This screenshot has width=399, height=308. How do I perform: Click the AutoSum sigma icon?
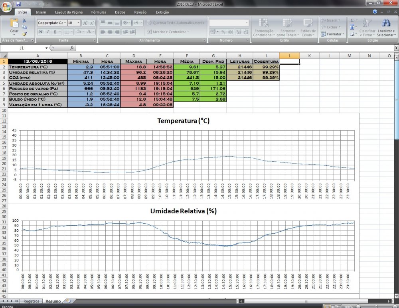point(352,20)
